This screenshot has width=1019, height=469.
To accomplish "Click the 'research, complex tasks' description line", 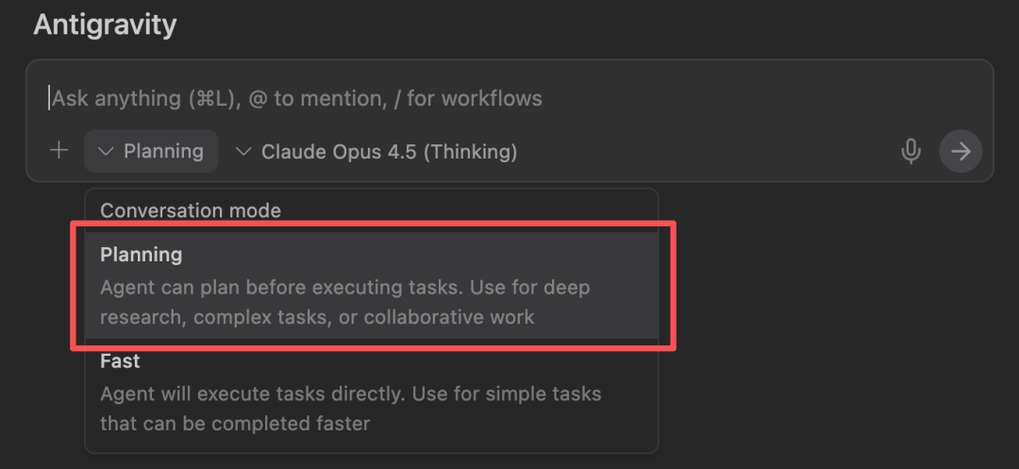I will click(317, 317).
